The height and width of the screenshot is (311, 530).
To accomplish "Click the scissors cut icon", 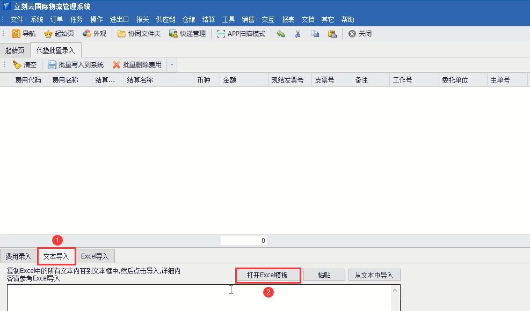I will 298,34.
